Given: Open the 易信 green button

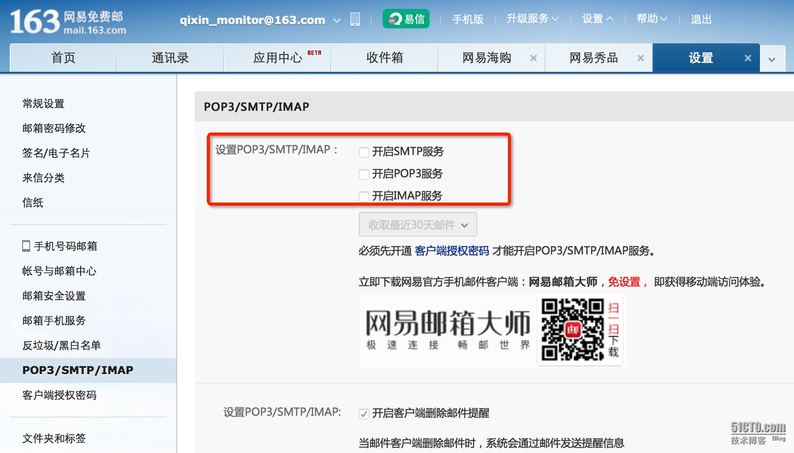Looking at the screenshot, I should coord(406,19).
